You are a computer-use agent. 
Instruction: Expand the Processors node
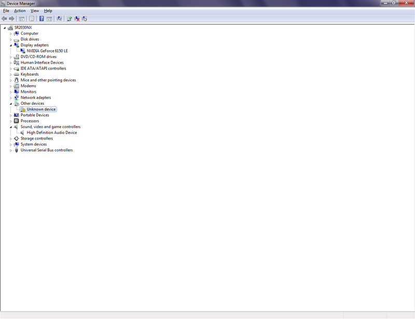(11, 121)
